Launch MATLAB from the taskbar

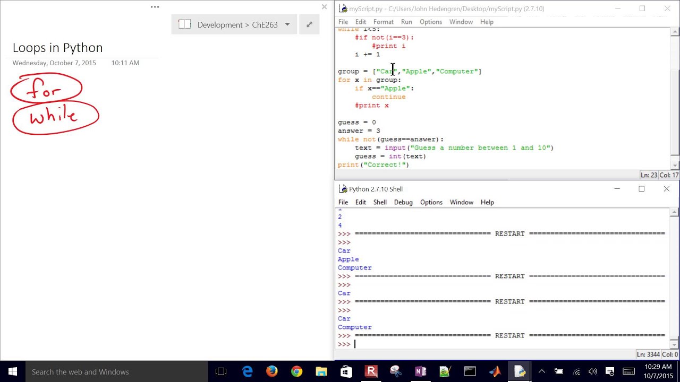click(495, 371)
